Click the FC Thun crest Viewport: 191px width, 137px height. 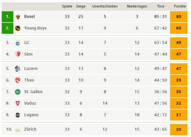(18, 80)
